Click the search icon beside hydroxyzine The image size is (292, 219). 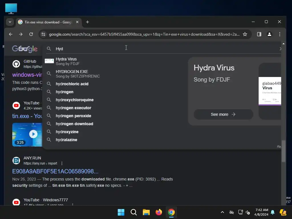click(x=49, y=132)
